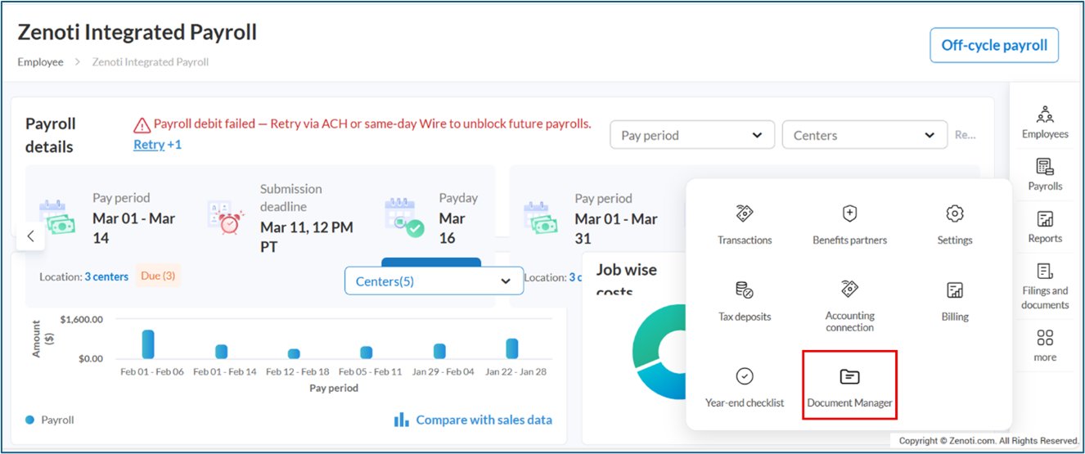The image size is (1085, 454).
Task: Open Settings gear in the more menu
Action: pos(954,214)
